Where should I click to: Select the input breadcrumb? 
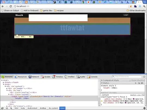62,108
